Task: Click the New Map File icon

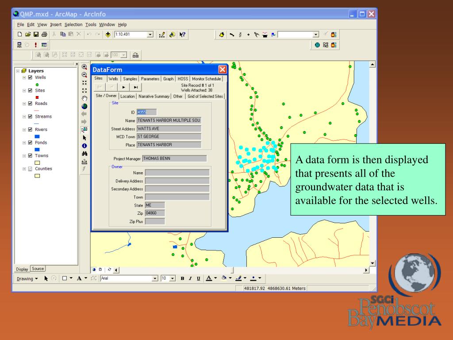Action: click(19, 35)
